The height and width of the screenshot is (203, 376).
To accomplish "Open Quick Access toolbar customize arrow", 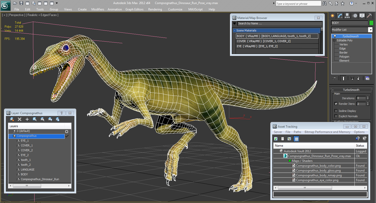I will pyautogui.click(x=57, y=3).
